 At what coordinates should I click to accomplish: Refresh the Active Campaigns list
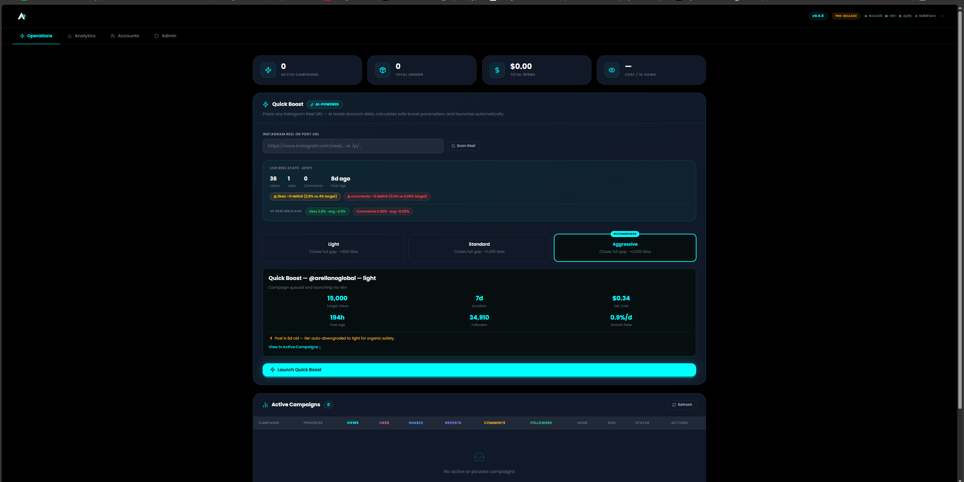click(682, 405)
